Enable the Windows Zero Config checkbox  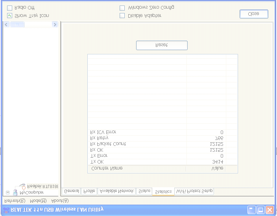pyautogui.click(x=122, y=8)
